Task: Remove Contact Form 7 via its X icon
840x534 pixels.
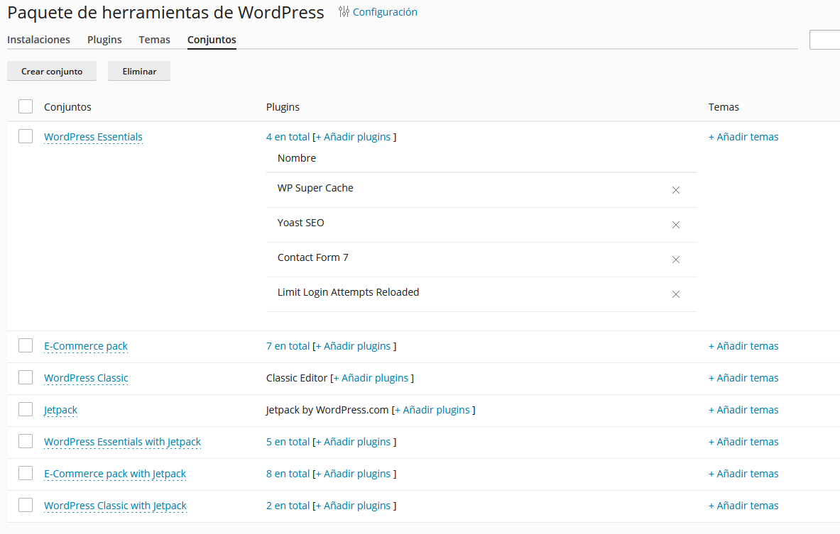Action: (x=675, y=260)
